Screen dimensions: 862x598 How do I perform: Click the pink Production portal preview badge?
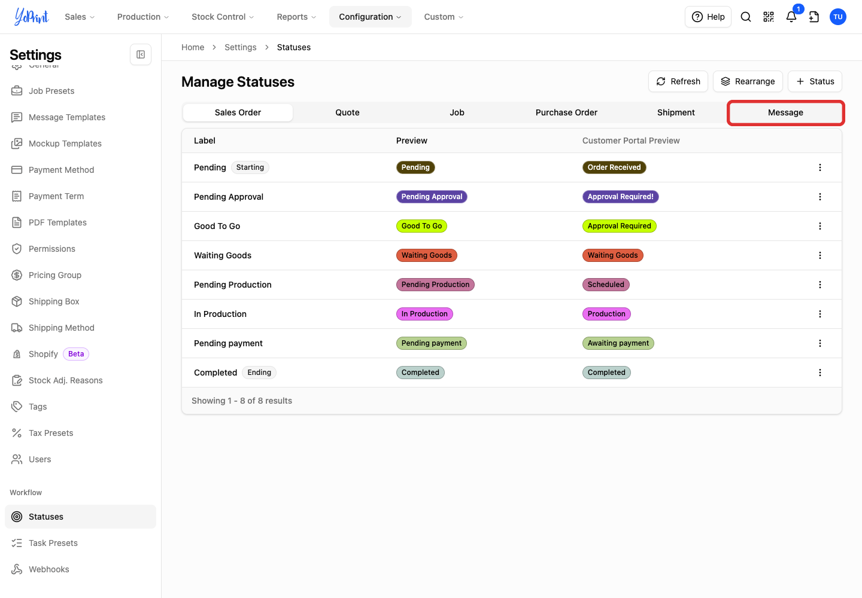606,314
